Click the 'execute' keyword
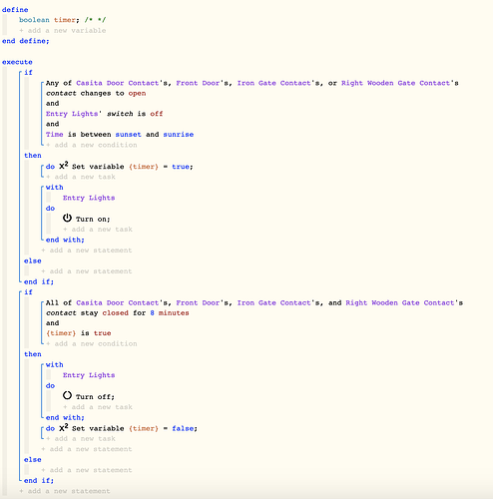 17,62
